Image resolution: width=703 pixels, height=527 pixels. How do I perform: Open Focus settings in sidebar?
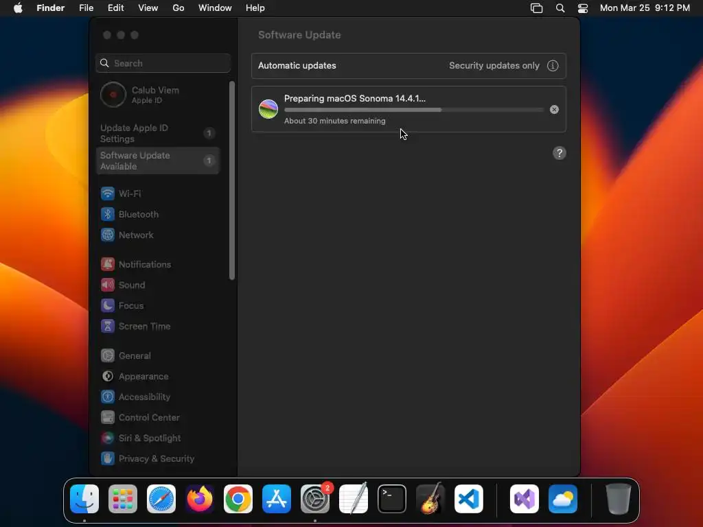(x=158, y=305)
